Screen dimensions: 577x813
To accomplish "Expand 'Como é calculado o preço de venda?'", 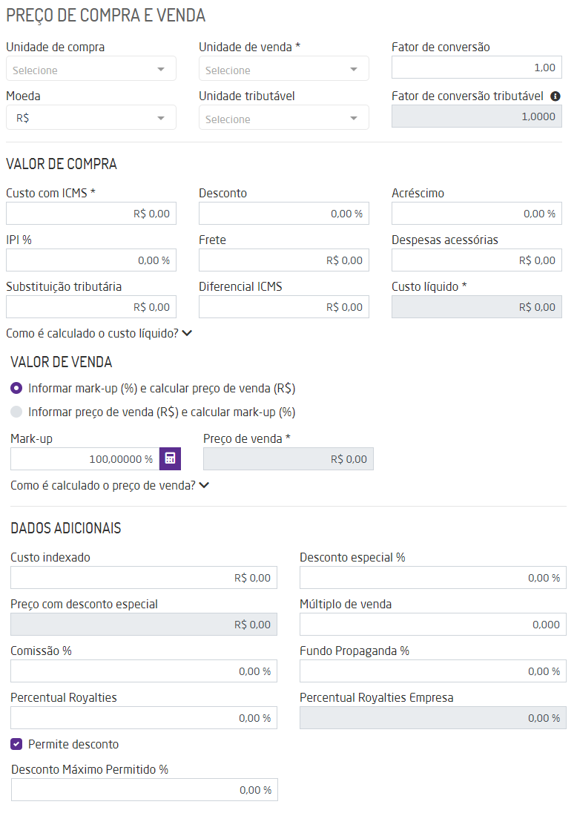I will tap(110, 485).
